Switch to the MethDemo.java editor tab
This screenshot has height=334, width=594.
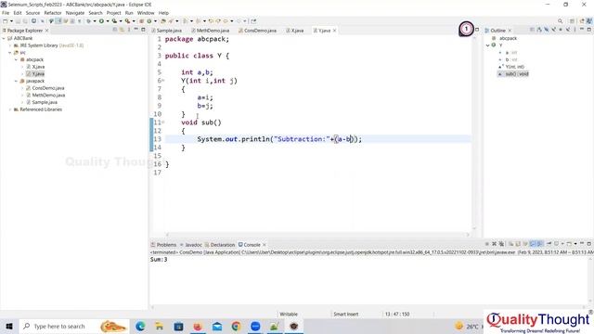point(211,31)
